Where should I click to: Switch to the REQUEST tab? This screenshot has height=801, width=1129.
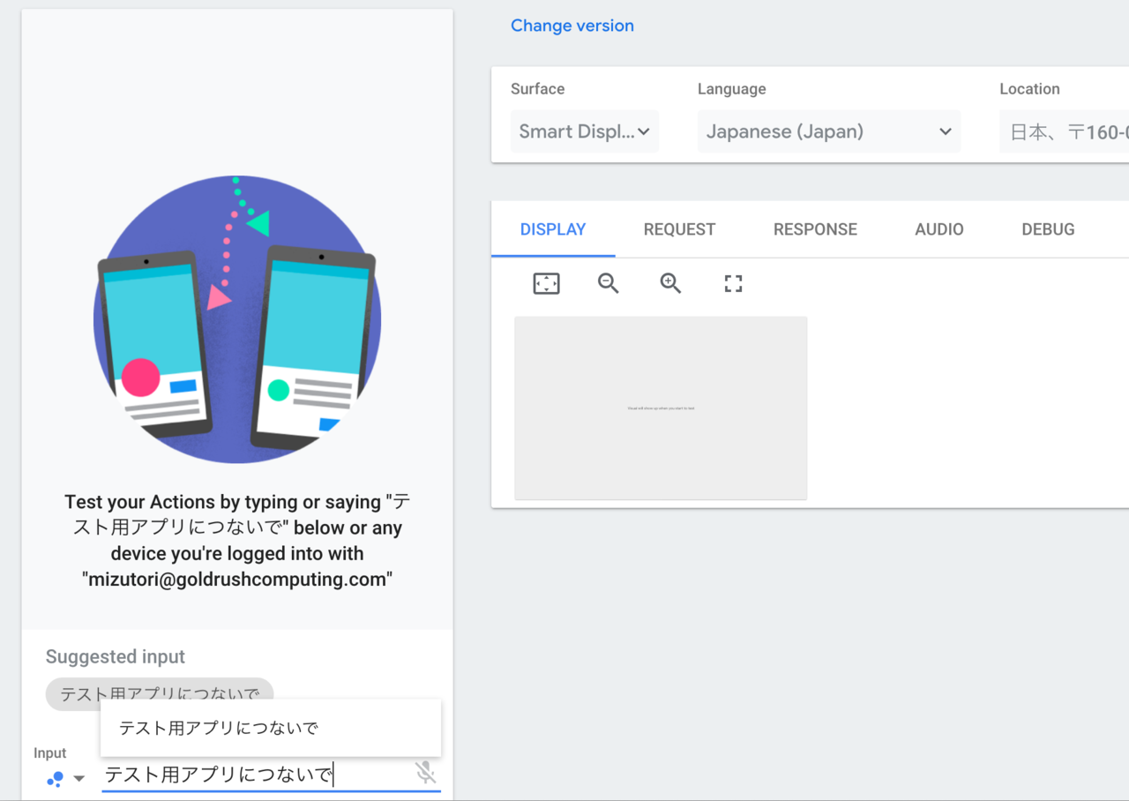(679, 229)
